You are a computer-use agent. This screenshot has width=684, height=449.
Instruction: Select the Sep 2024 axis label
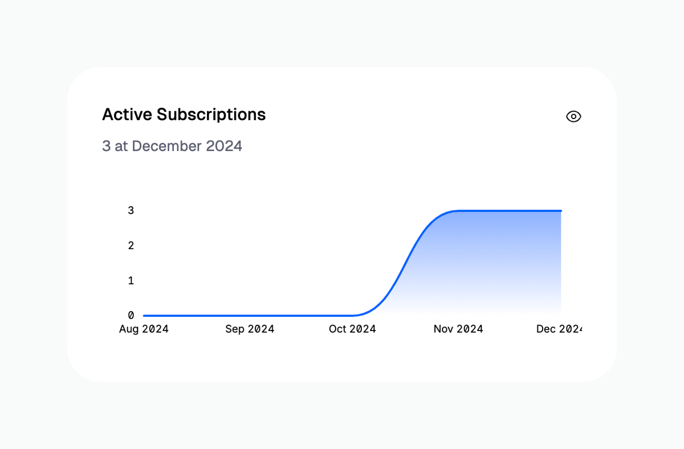point(250,329)
